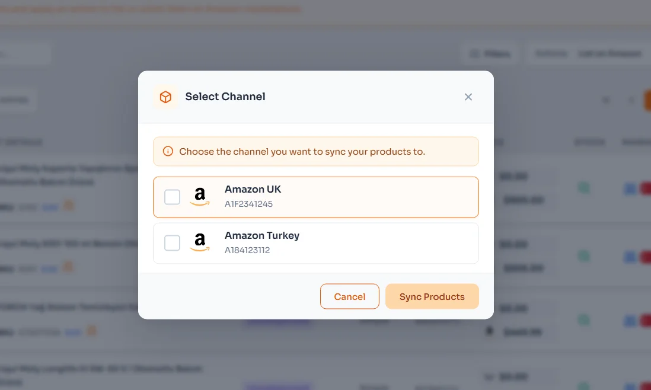Click the Amazon logo on the Amazon UK row
The height and width of the screenshot is (390, 651).
pyautogui.click(x=199, y=196)
